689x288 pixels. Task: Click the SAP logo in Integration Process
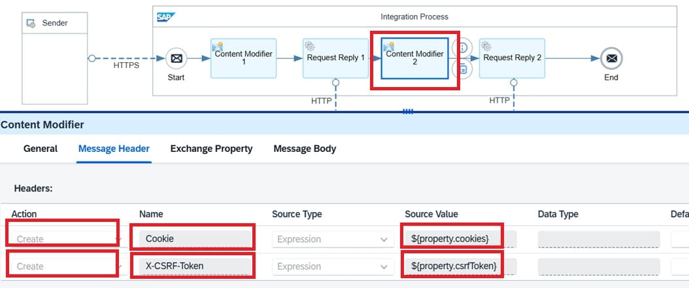click(x=163, y=17)
